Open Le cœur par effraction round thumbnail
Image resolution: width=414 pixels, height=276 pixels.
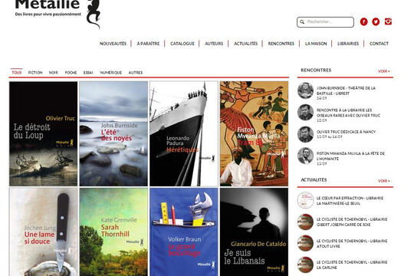point(305,200)
